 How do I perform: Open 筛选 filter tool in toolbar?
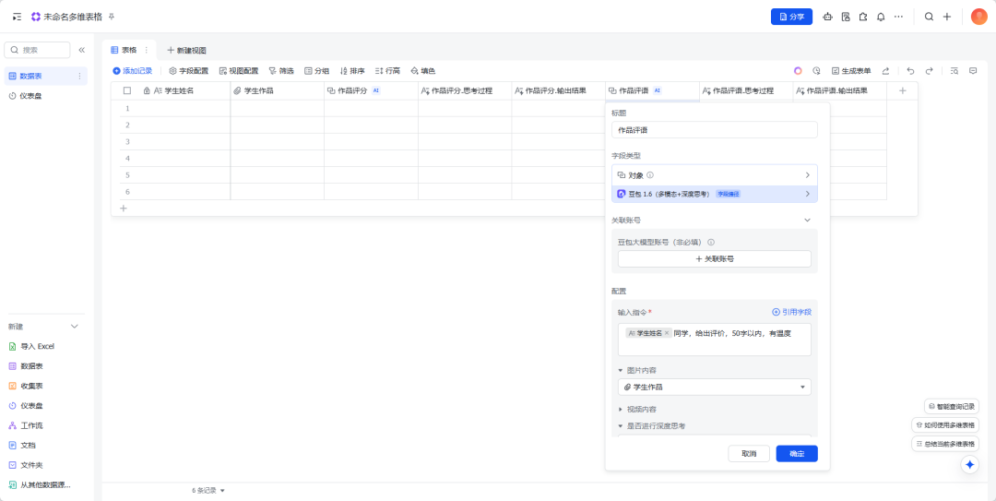(281, 71)
